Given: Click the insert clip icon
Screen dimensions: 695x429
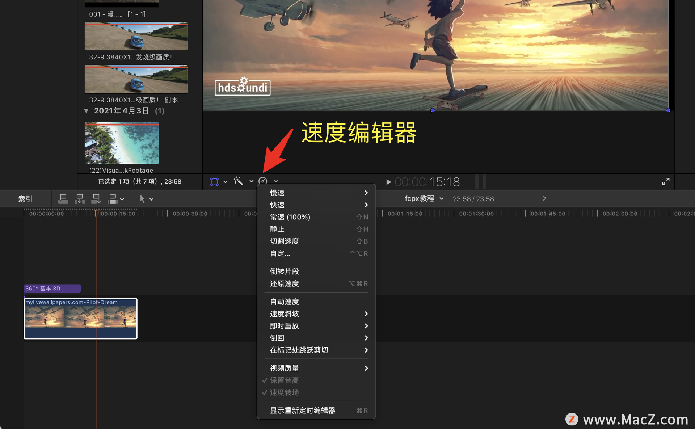Looking at the screenshot, I should [x=79, y=199].
